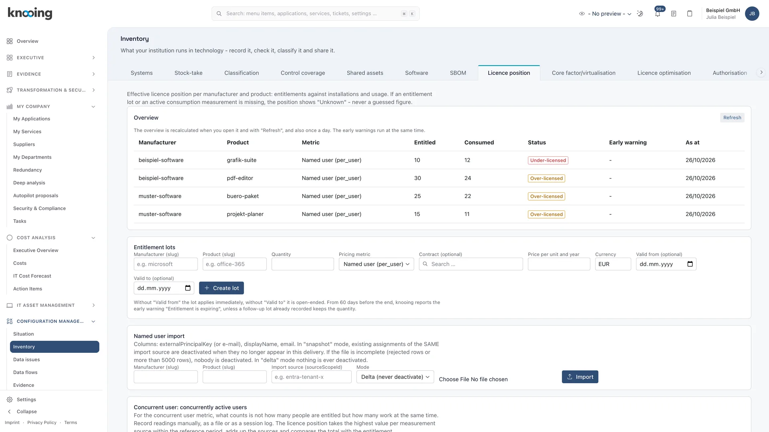Click the Under-licensed status badge
The width and height of the screenshot is (769, 432).
548,160
